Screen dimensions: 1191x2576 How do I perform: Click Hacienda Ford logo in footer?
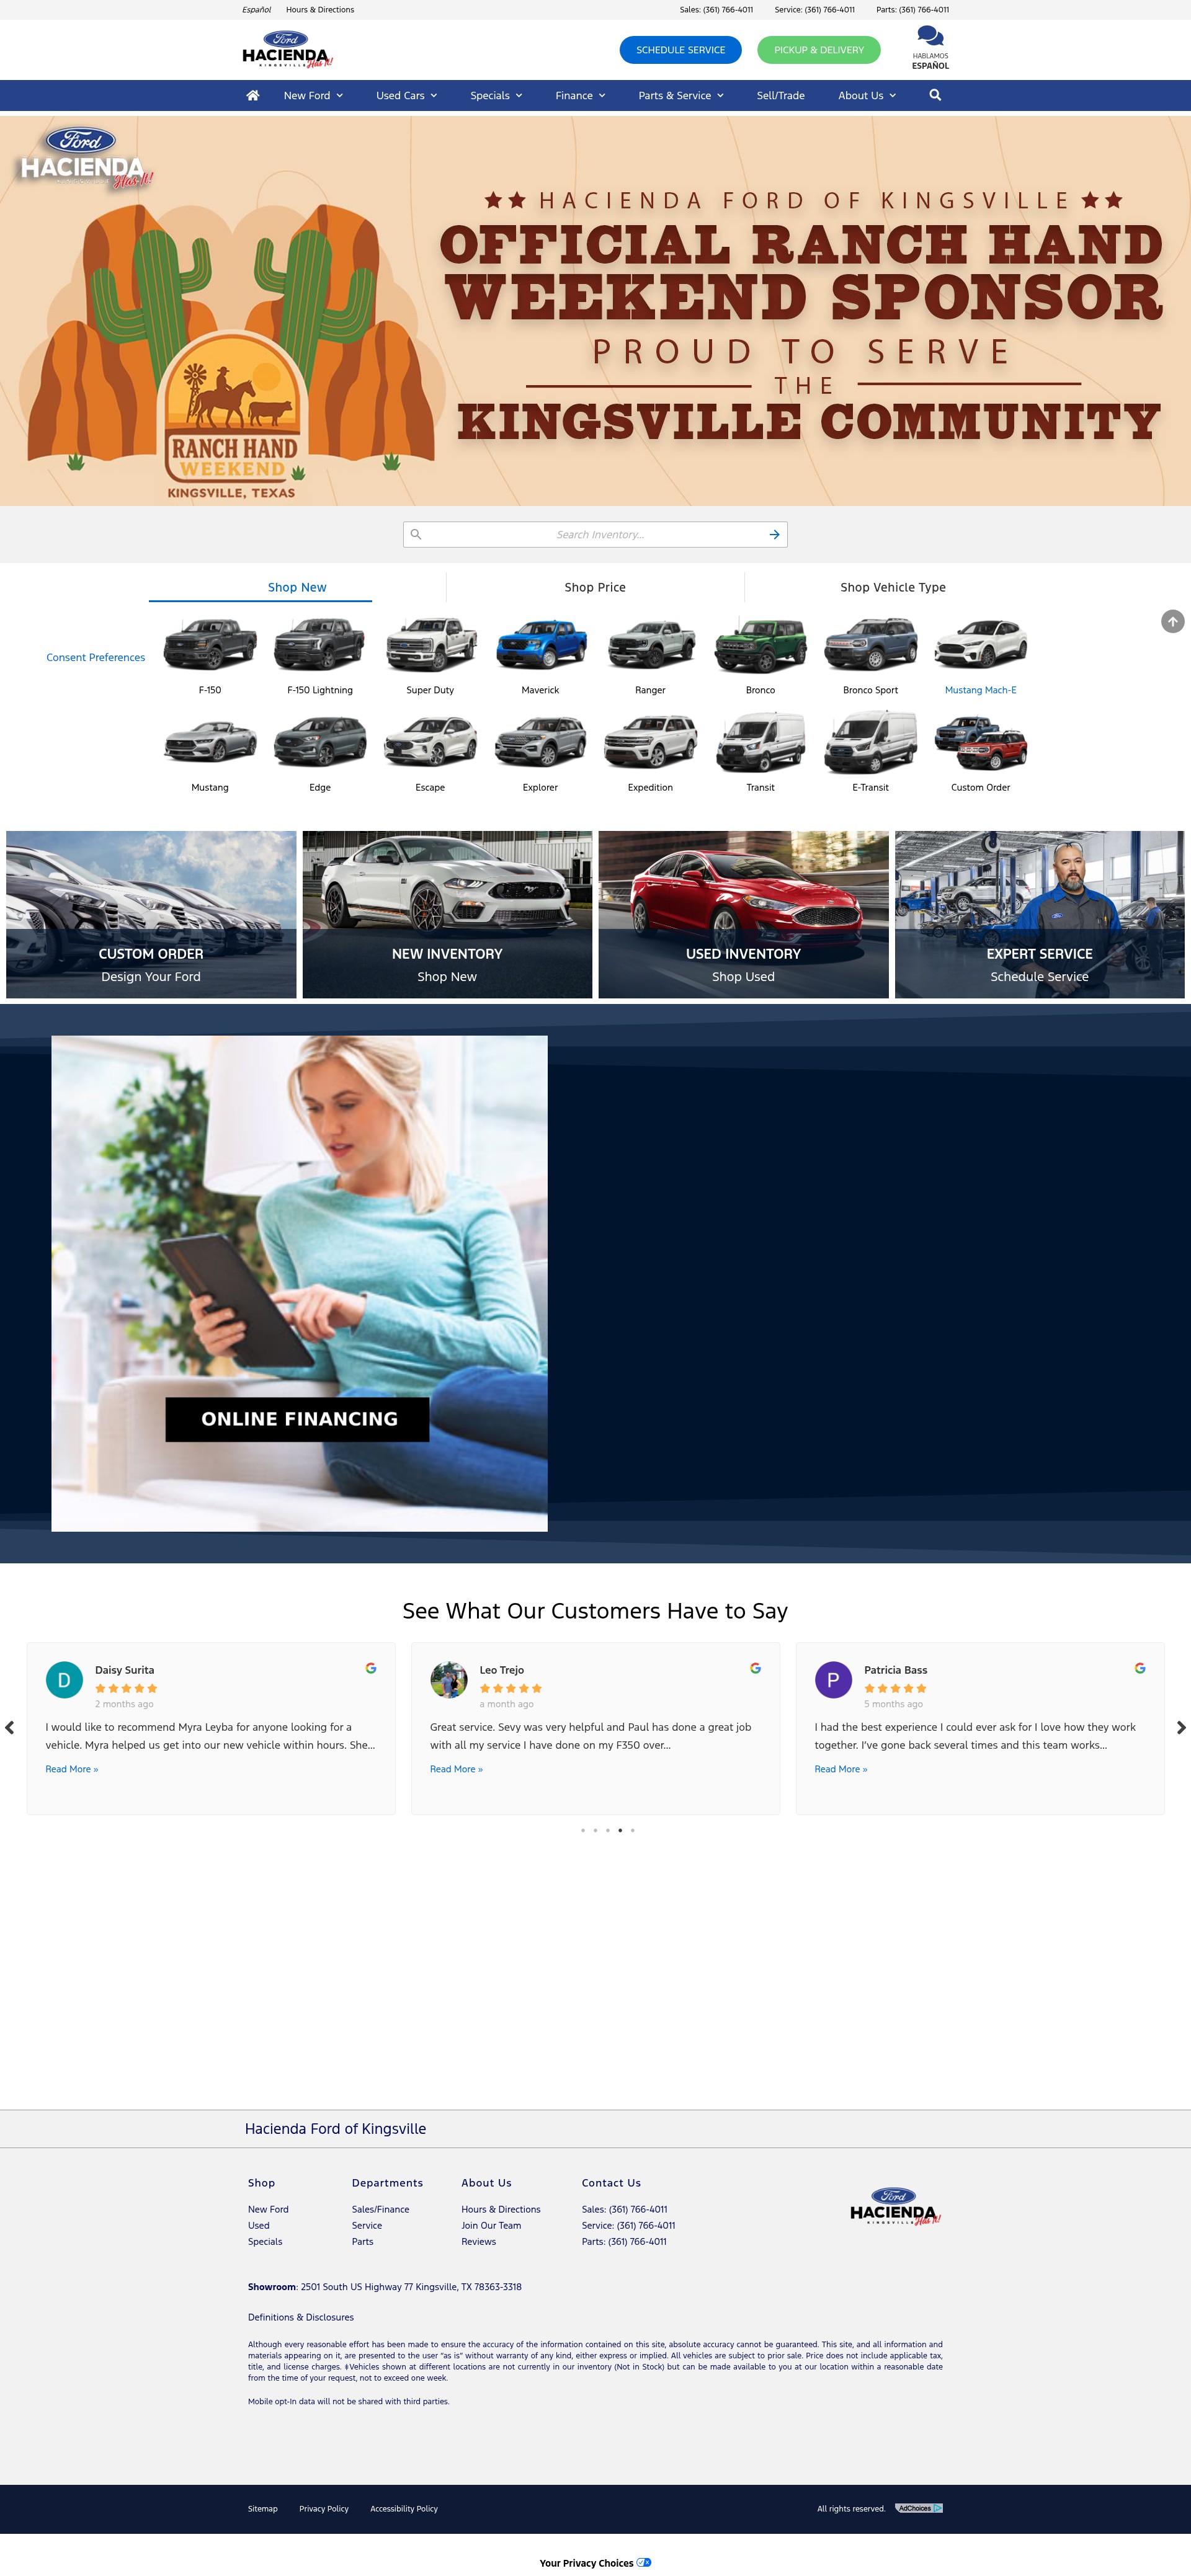pos(895,2206)
